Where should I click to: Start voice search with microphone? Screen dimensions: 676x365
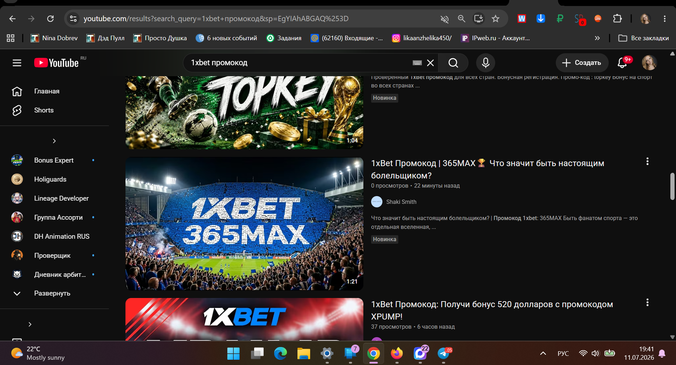coord(486,63)
